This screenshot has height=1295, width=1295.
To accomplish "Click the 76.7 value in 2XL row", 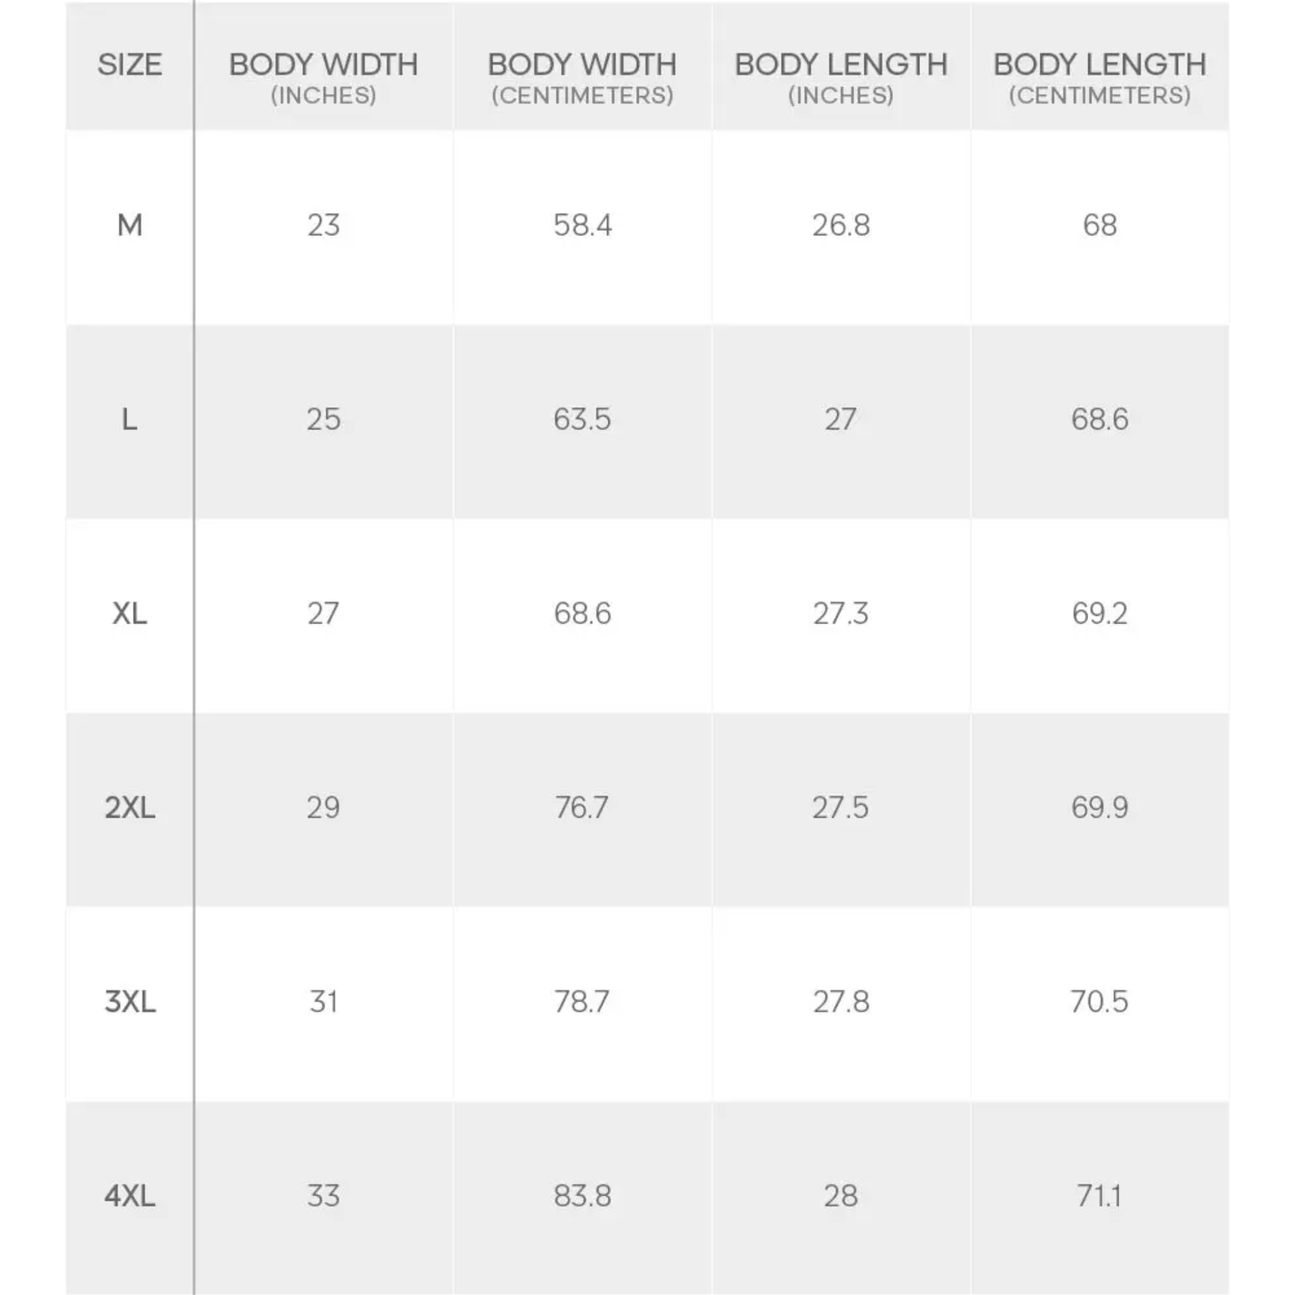I will pos(582,807).
